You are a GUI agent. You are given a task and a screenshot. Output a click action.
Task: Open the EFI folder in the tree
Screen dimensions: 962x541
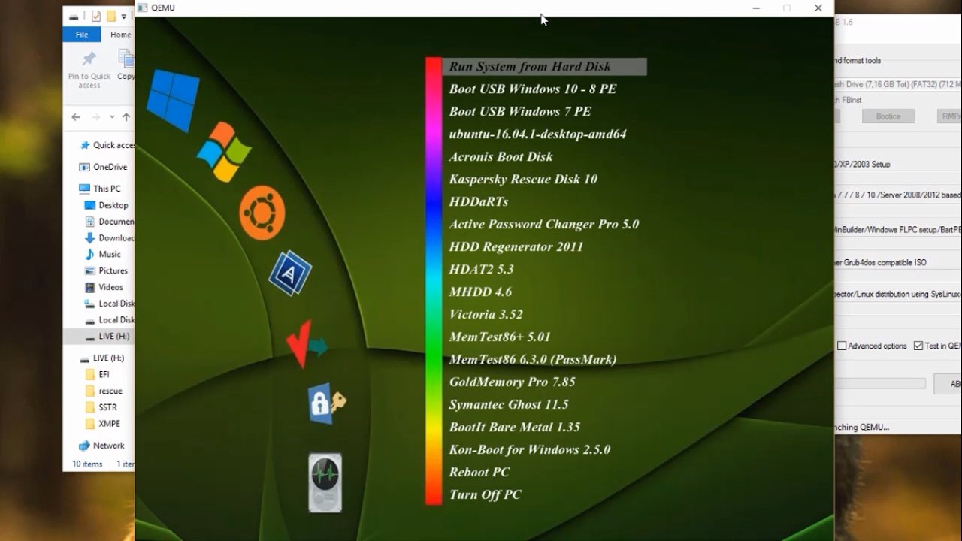point(98,374)
